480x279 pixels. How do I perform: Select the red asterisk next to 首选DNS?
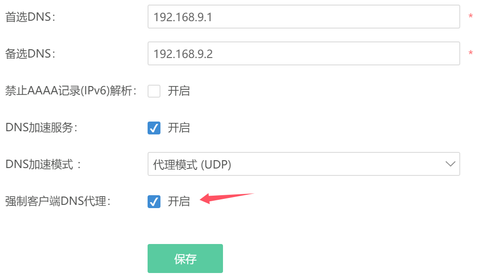click(x=470, y=16)
